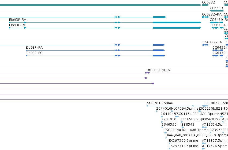The image size is (228, 150).
Task: Select the DME1-014F16 purple arrow glyph
Action: [147, 73]
